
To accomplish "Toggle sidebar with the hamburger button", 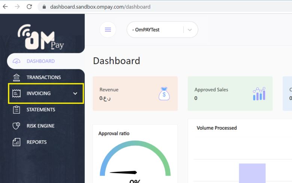I will (x=108, y=30).
